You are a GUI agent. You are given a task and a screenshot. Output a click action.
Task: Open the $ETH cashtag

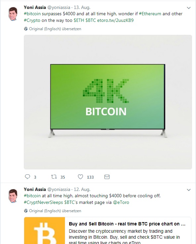79,20
